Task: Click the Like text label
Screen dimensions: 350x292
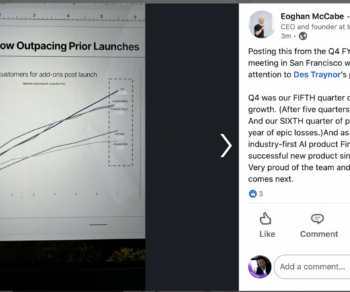Action: tap(267, 234)
